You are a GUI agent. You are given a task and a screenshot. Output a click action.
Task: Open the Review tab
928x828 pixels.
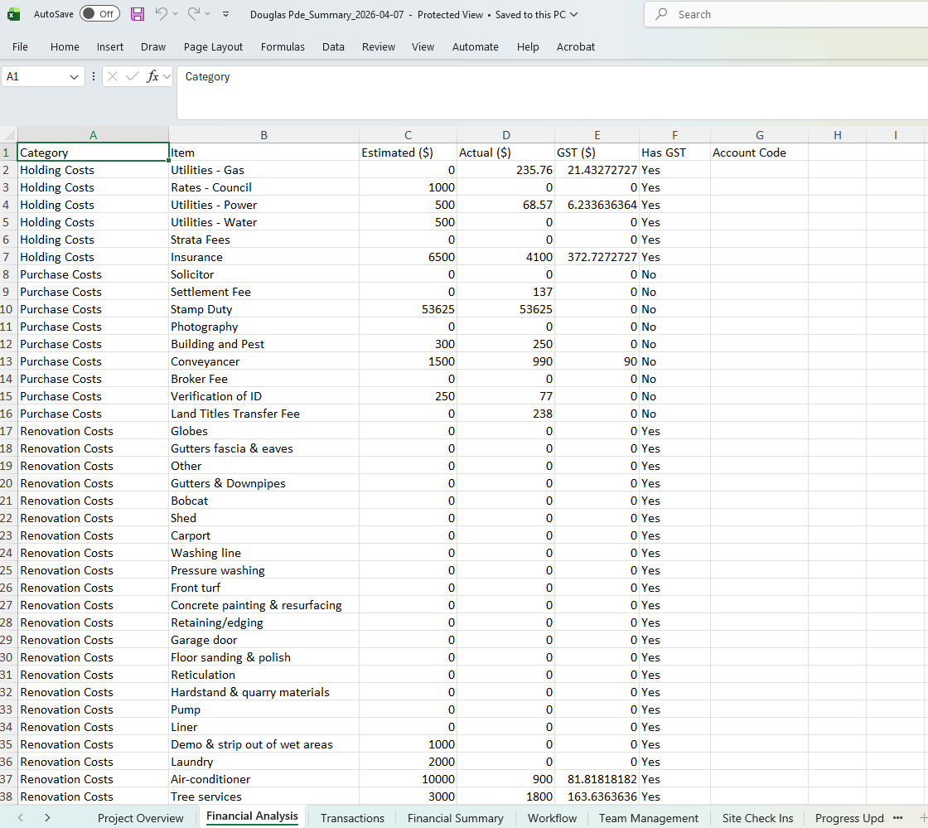379,46
